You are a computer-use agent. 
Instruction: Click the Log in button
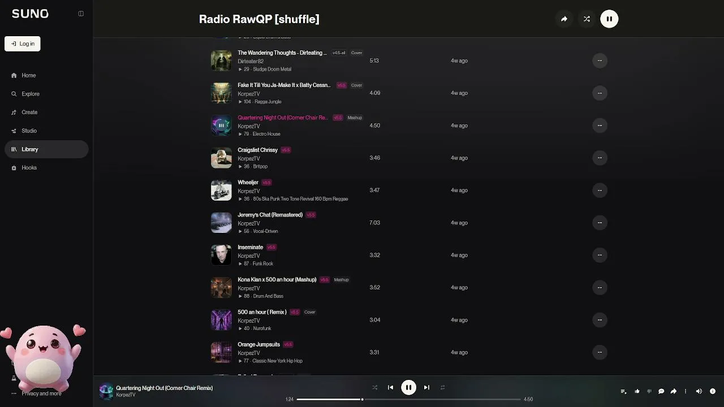(23, 44)
